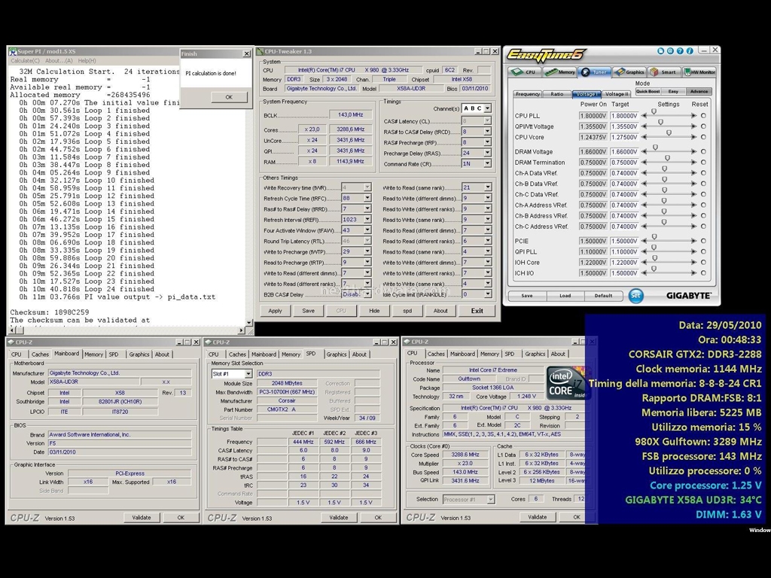Click Default button in EasyTune6

coord(603,296)
